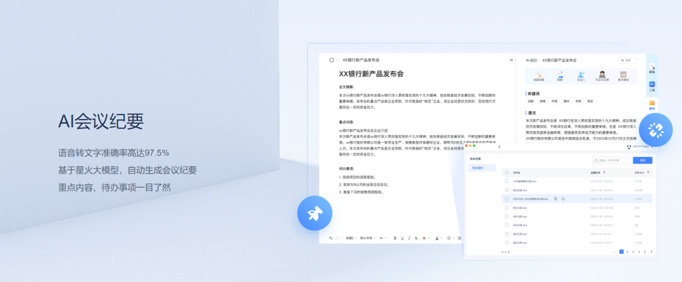Click the round blue link-chain floating icon

point(655,130)
